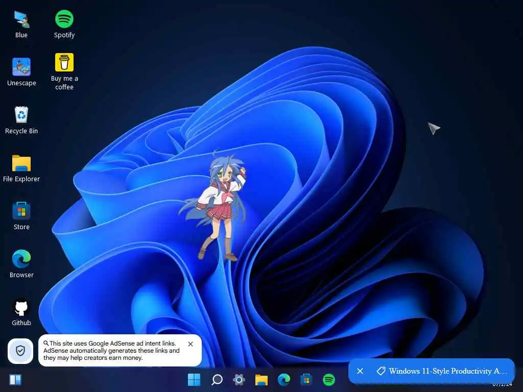The width and height of the screenshot is (523, 392).
Task: Launch Edge from the taskbar
Action: [284, 379]
